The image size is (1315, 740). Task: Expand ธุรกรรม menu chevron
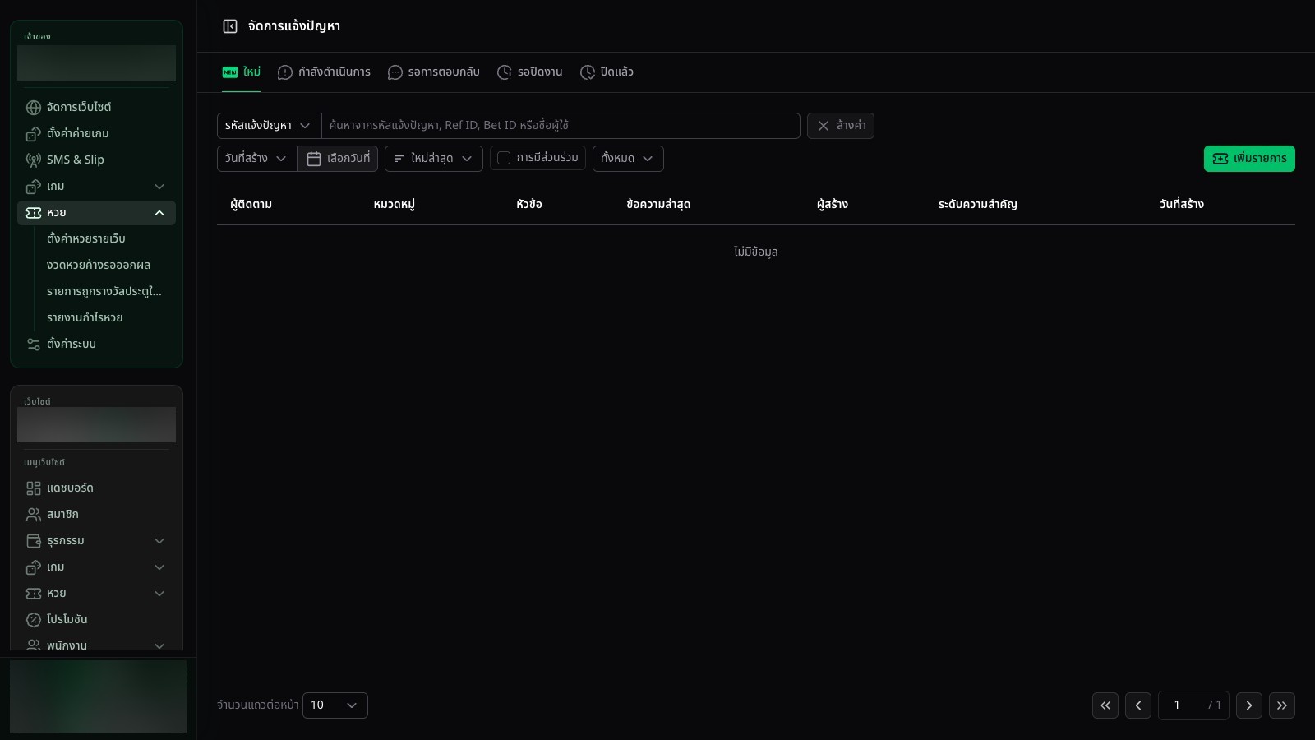(159, 541)
